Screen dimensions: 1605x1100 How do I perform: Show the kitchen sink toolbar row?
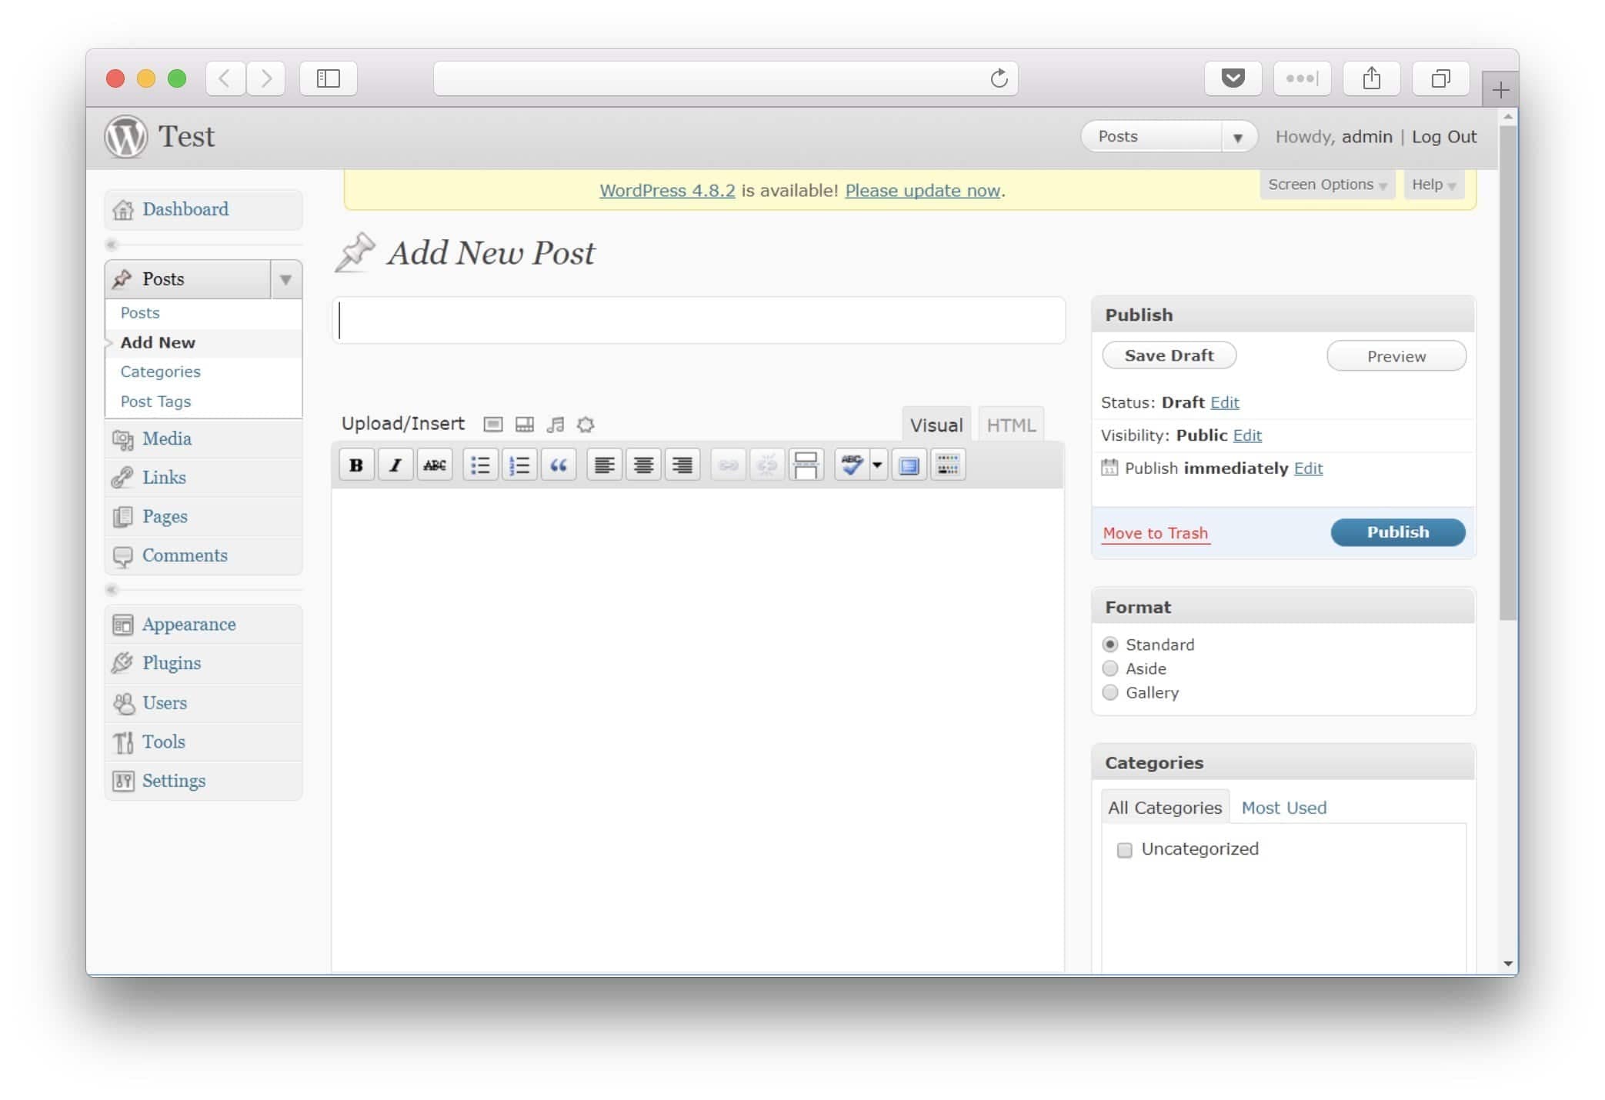[x=948, y=465]
